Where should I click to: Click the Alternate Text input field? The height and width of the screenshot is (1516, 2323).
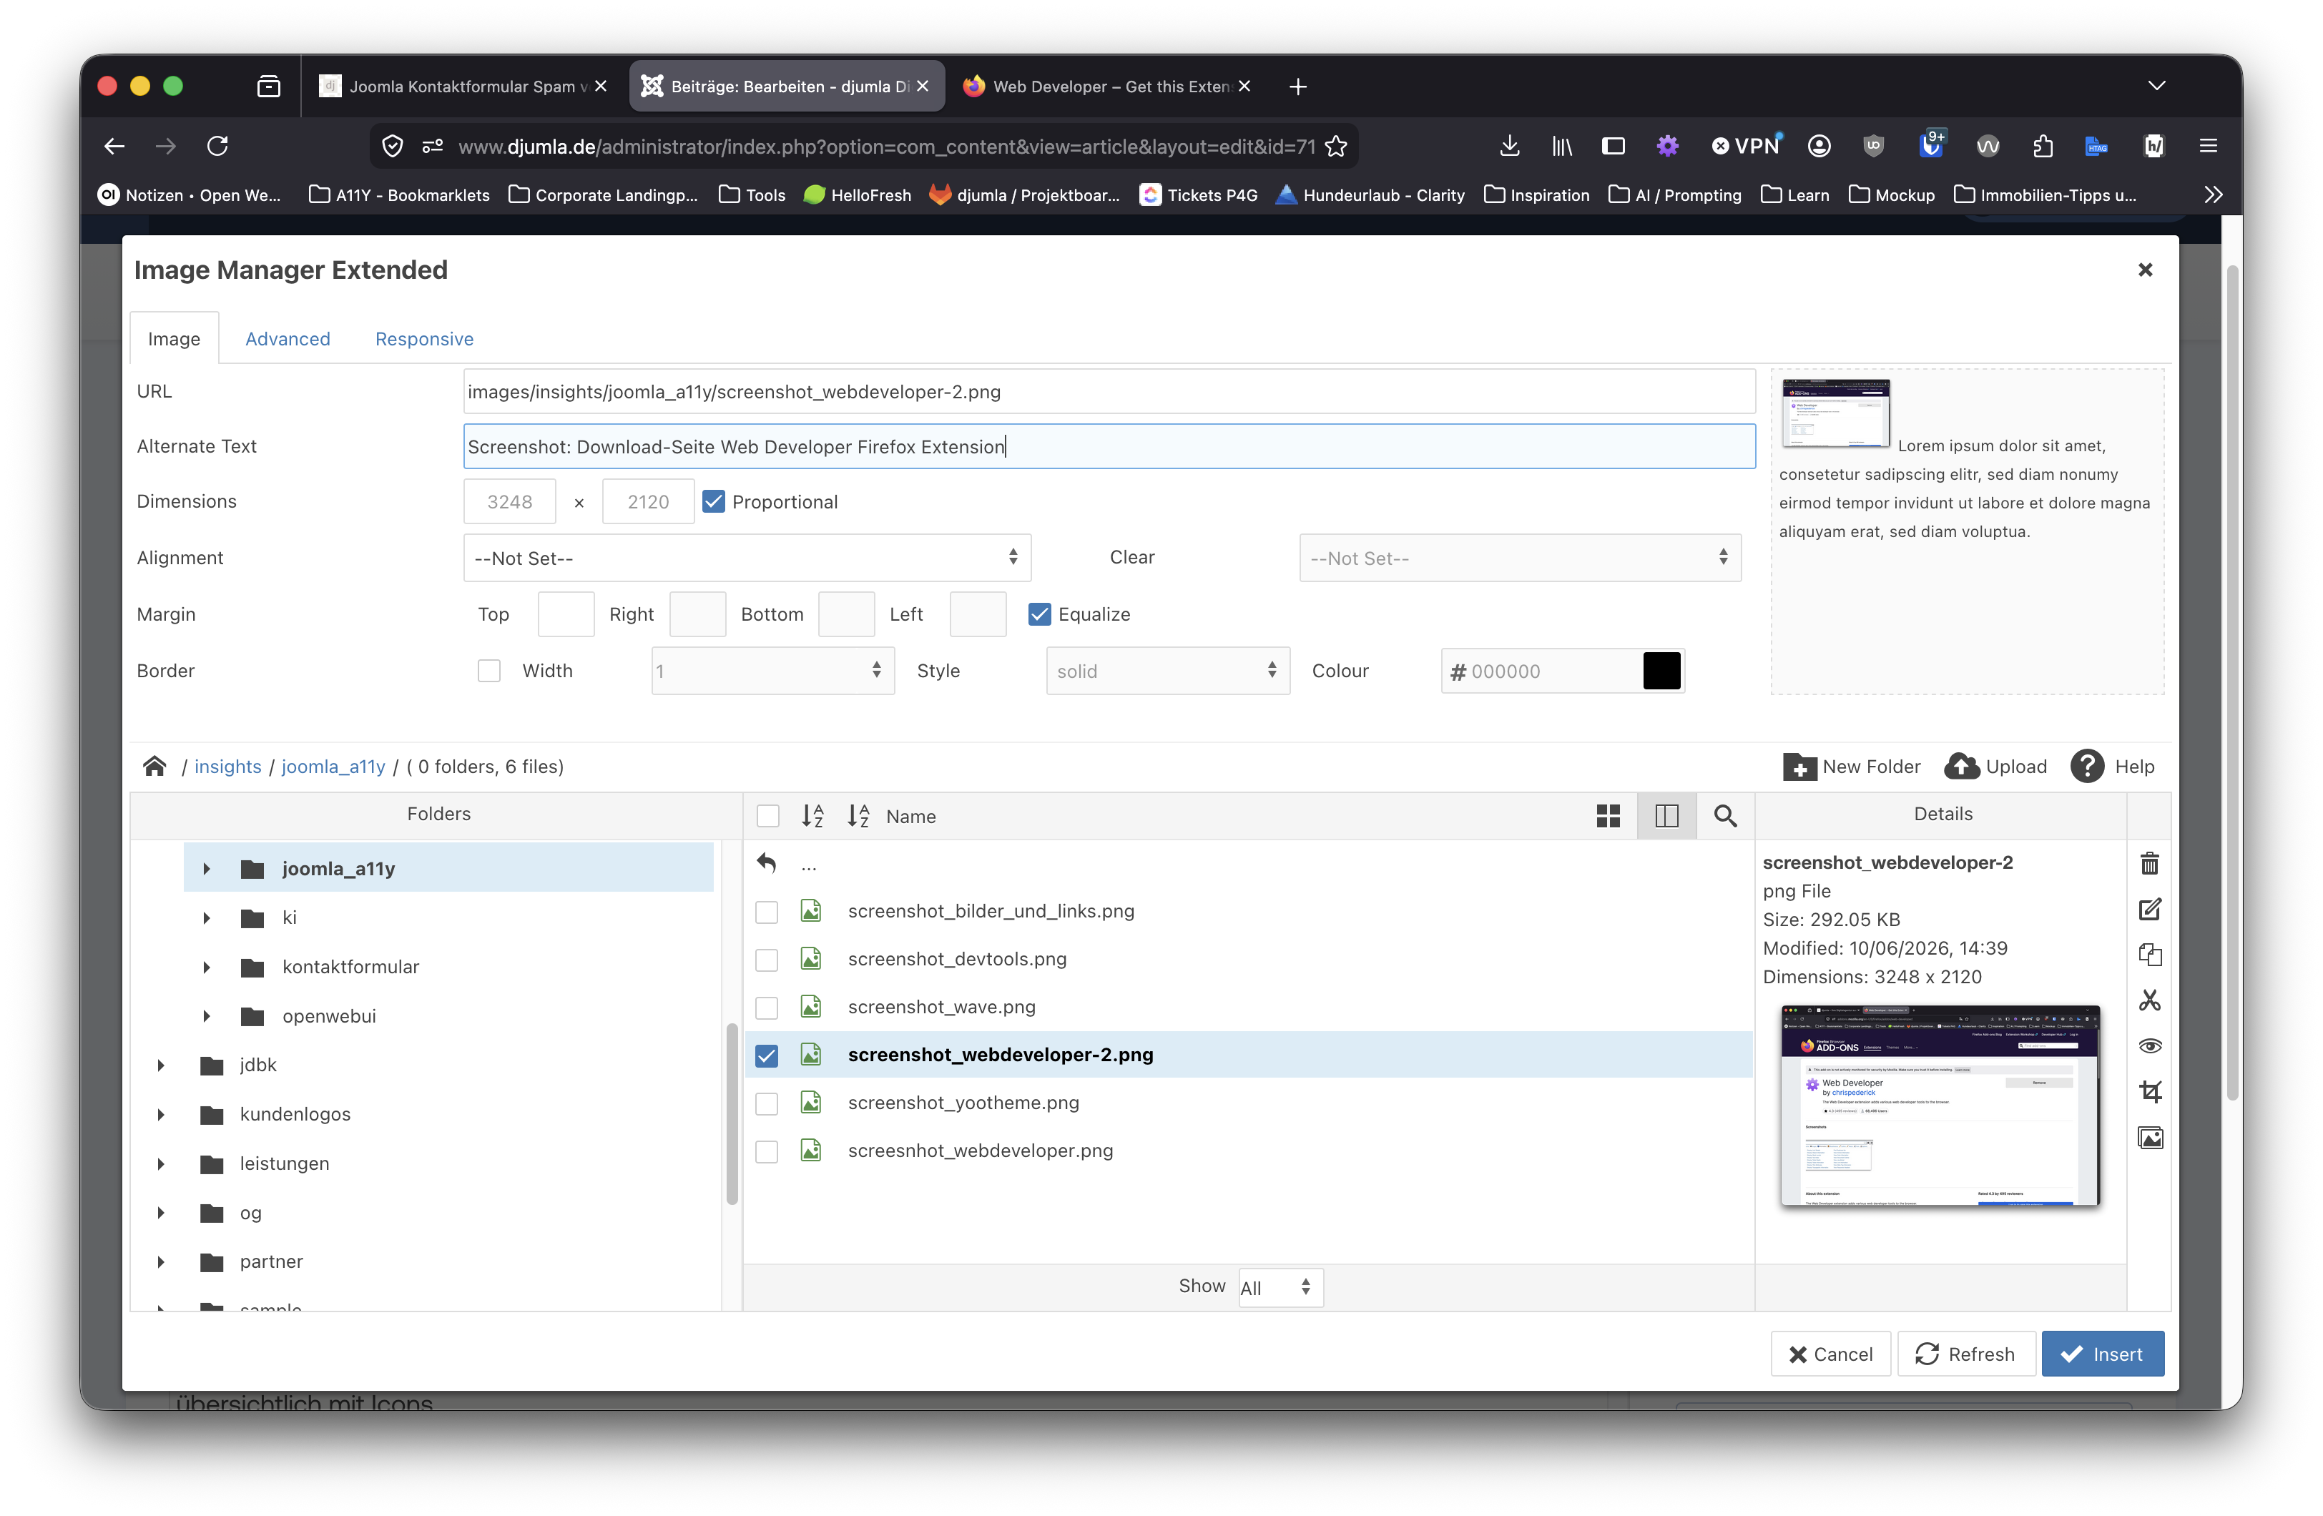pyautogui.click(x=1109, y=446)
